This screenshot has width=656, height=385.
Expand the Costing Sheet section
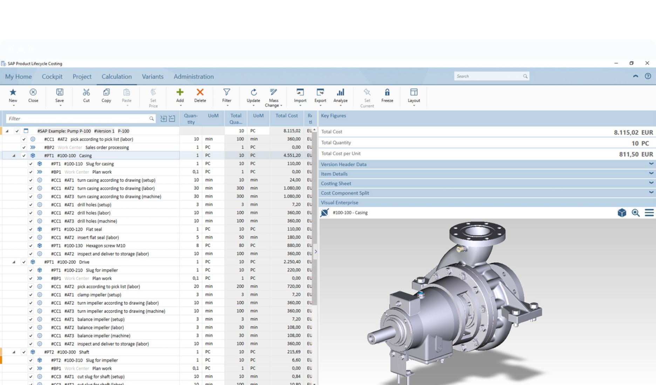click(651, 183)
